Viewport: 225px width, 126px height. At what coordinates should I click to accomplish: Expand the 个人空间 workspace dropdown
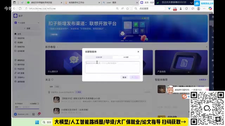pyautogui.click(x=27, y=23)
